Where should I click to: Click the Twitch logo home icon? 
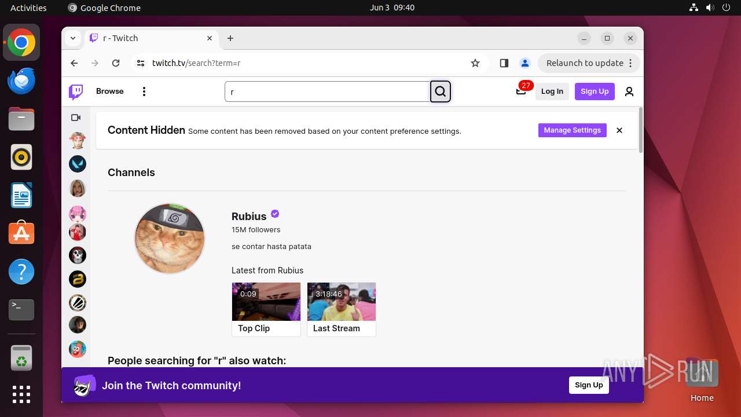(76, 92)
